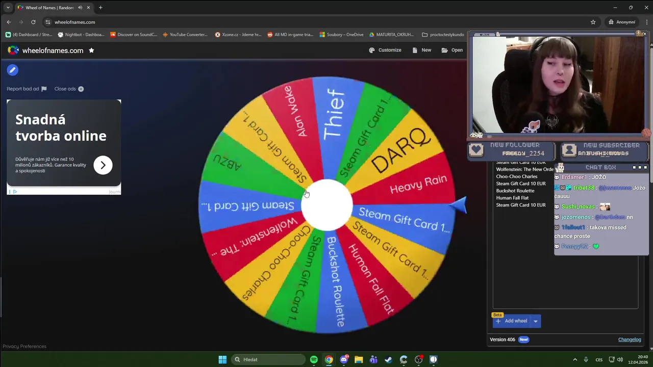Image resolution: width=653 pixels, height=367 pixels.
Task: Open the MATURITA_OKRUH... bookmark
Action: (391, 35)
